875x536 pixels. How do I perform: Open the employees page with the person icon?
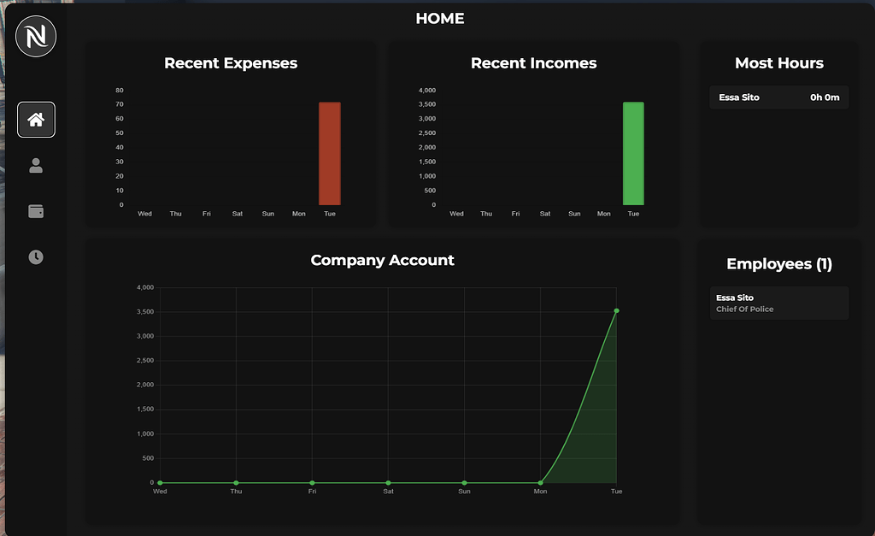36,166
